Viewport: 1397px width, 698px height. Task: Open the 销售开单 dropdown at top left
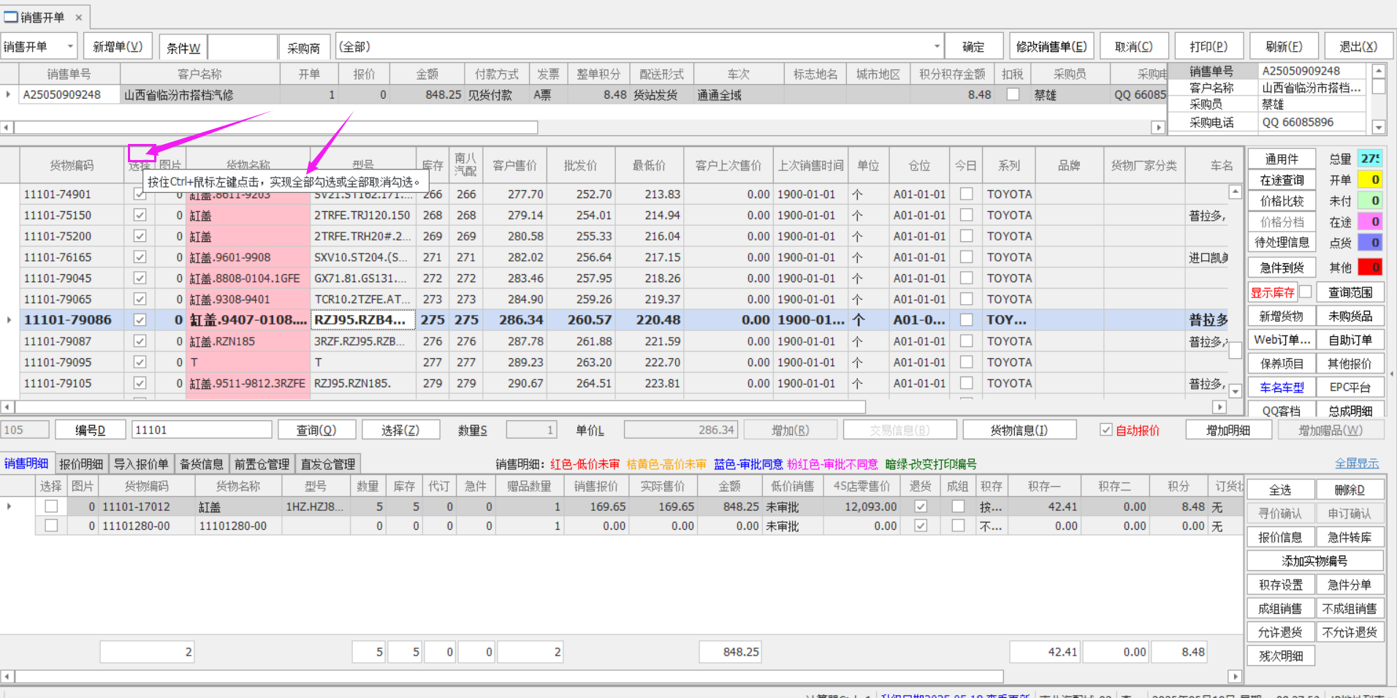70,47
